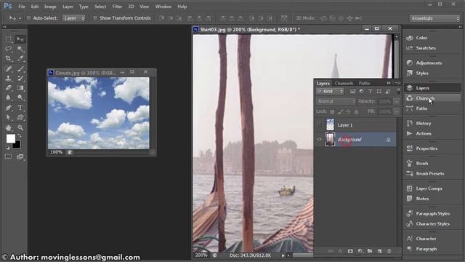Select the Brush tool
The width and height of the screenshot is (465, 262).
click(x=20, y=68)
